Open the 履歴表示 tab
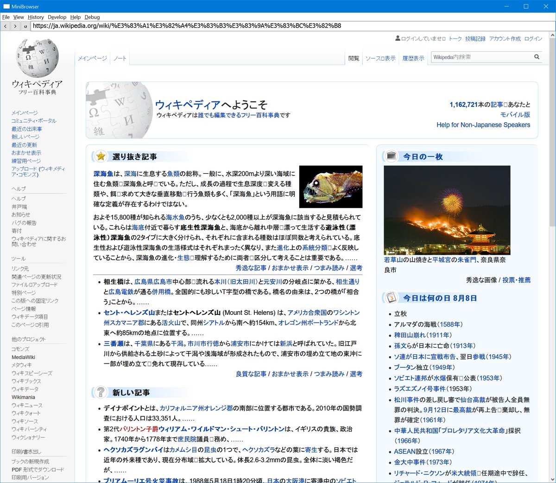Image resolution: width=556 pixels, height=483 pixels. point(413,58)
